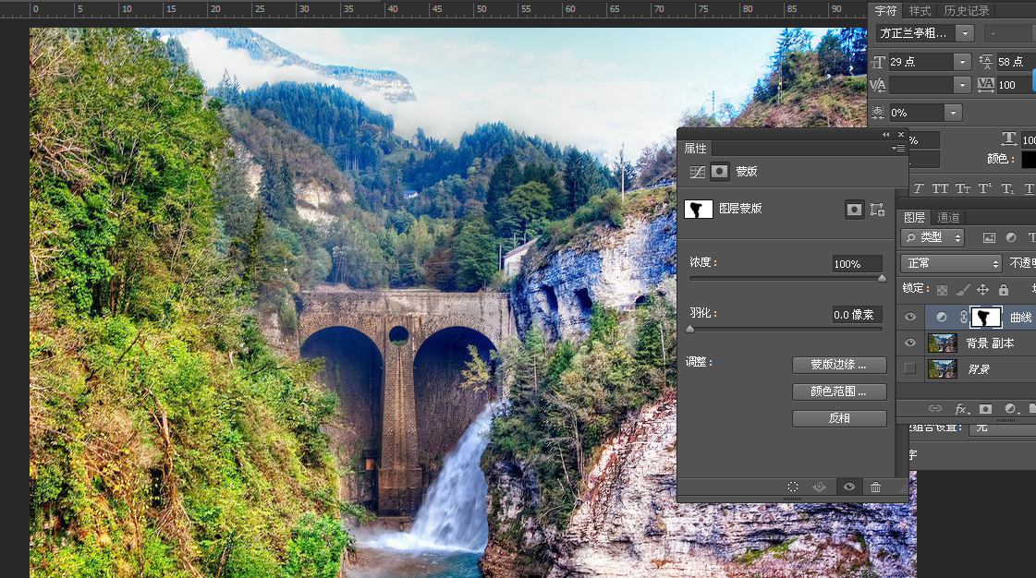Load selection from mask (dotted circle icon)
Viewport: 1036px width, 578px height.
point(793,487)
